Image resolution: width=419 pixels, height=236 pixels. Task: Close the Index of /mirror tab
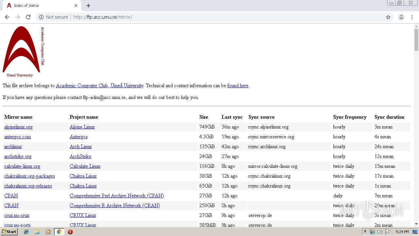coord(76,6)
